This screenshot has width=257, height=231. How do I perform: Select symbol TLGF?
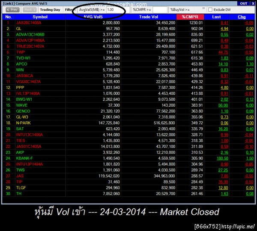(x=21, y=188)
